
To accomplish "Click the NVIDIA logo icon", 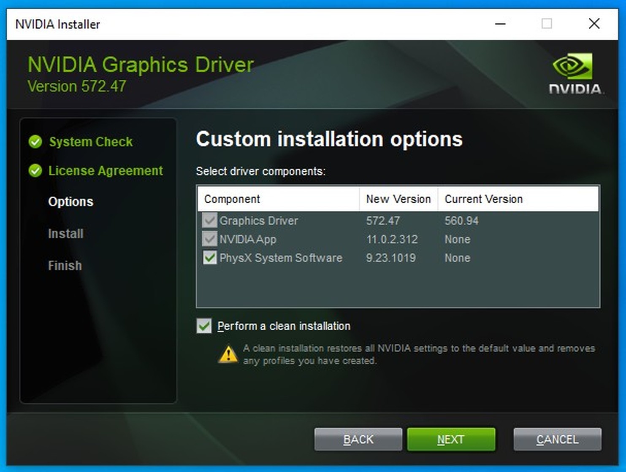I will click(x=576, y=73).
